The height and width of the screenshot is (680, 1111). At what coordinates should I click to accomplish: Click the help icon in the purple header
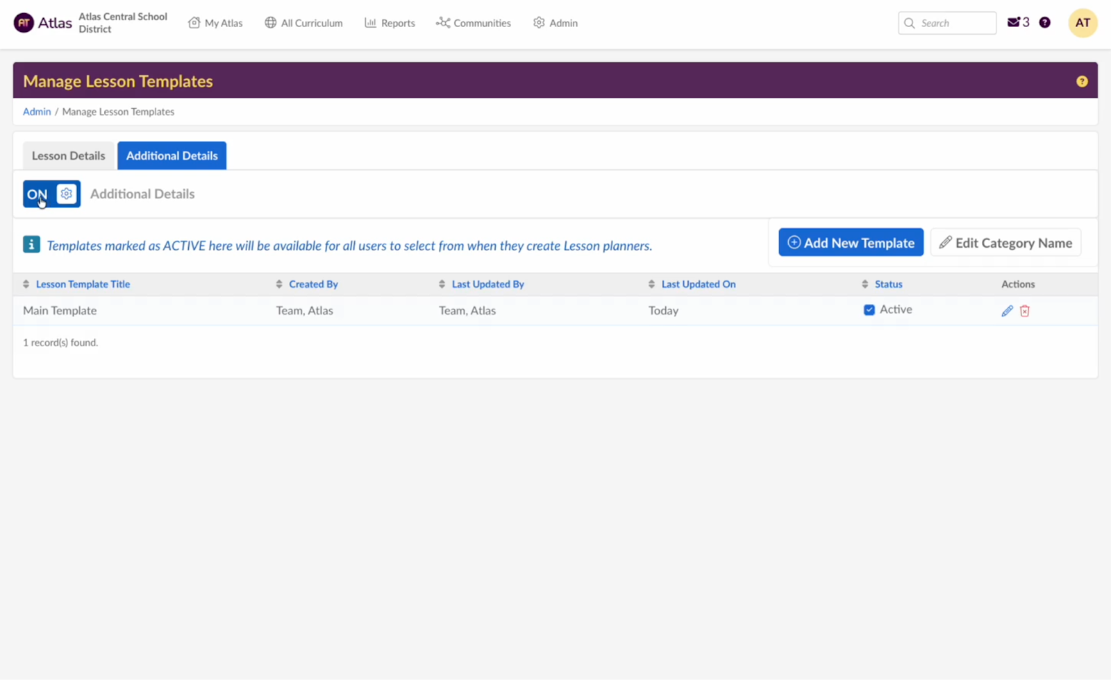coord(1082,81)
